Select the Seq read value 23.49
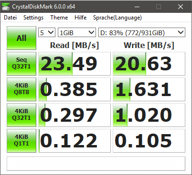Viewport: 192px width, 175px height. (75, 64)
